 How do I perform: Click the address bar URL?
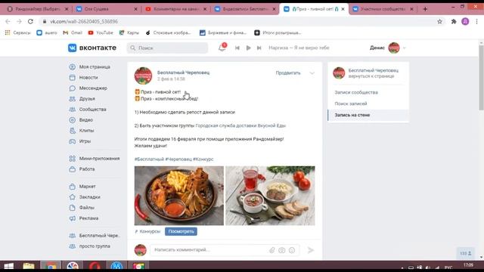click(84, 21)
